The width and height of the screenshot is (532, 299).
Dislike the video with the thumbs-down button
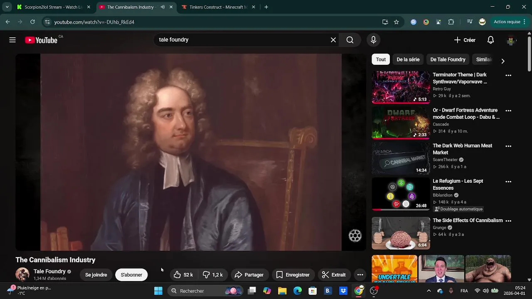point(213,275)
